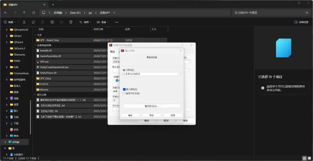
Task: Click the Cut scissors icon in Explorer toolbar
Action: click(24, 22)
